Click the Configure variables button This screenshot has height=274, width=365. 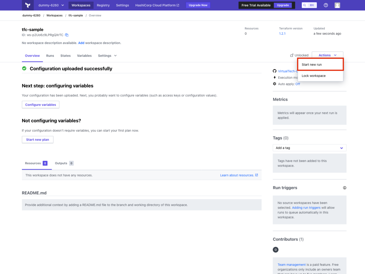tap(40, 105)
